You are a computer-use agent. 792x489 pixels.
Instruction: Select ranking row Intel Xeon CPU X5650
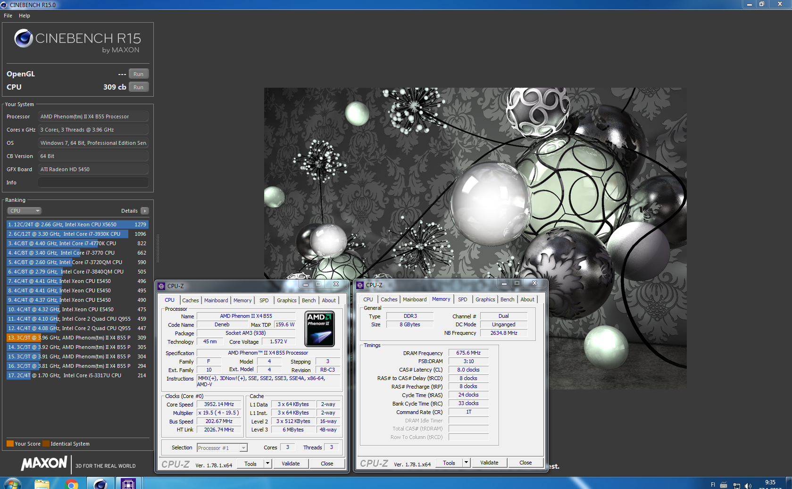click(77, 224)
